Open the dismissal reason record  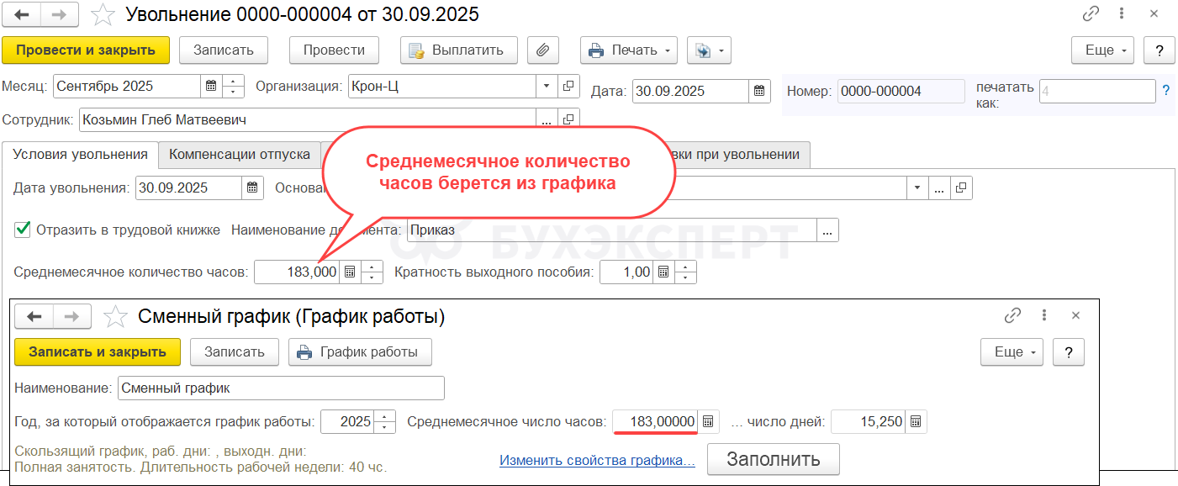pyautogui.click(x=961, y=188)
